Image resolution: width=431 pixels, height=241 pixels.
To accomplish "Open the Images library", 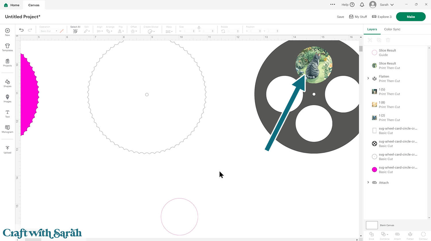I will (x=7, y=97).
